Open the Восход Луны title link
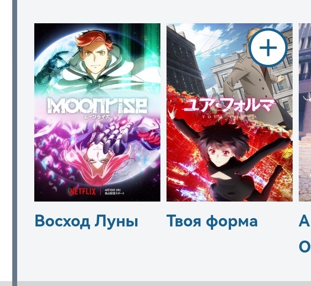The image size is (311, 286). (x=86, y=221)
